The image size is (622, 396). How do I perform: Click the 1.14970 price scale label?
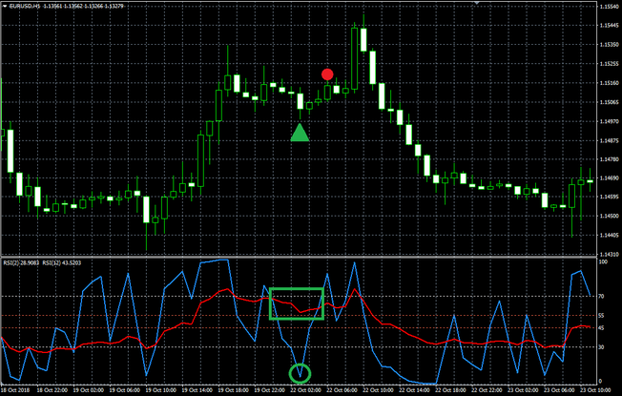point(609,121)
